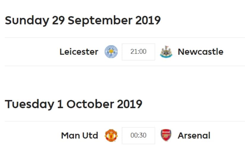The width and height of the screenshot is (245, 148).
Task: Open Tuesday's match via its kickoff time
Action: pyautogui.click(x=138, y=136)
